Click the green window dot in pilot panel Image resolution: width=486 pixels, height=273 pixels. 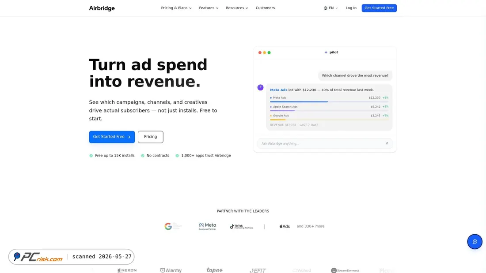[x=269, y=52]
